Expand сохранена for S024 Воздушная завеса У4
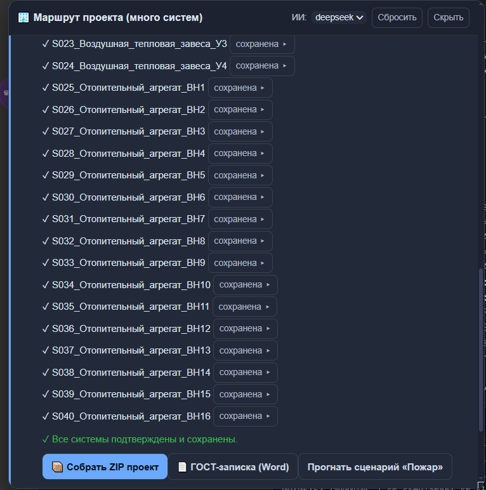486x490 pixels. [x=262, y=66]
